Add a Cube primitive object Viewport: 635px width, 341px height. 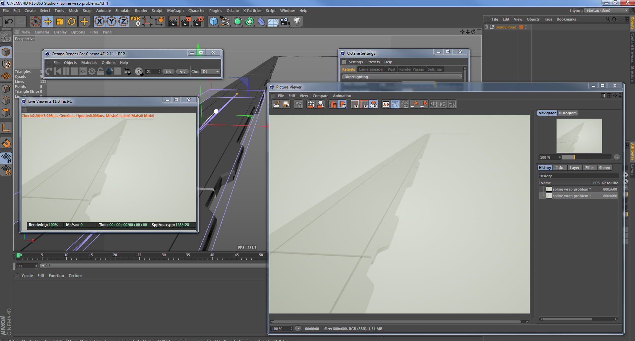click(214, 22)
